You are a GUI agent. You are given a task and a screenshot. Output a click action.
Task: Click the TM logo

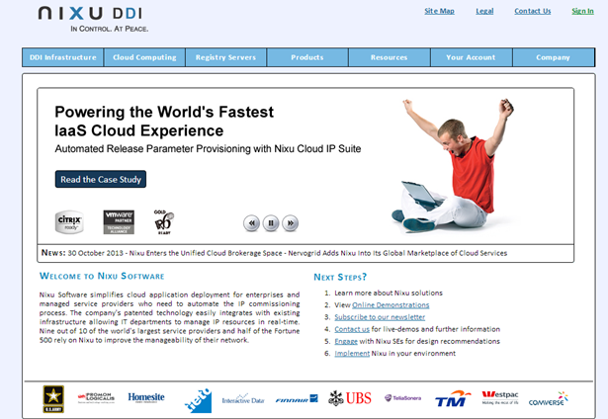(x=452, y=399)
